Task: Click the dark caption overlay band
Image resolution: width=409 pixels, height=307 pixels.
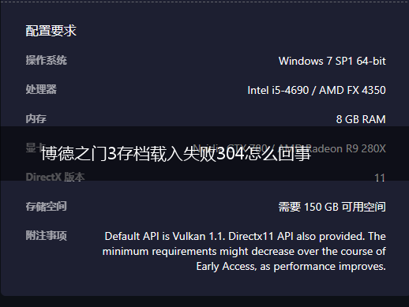Action: coord(204,153)
